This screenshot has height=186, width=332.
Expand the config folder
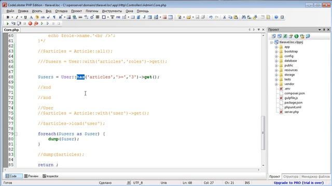pyautogui.click(x=276, y=56)
